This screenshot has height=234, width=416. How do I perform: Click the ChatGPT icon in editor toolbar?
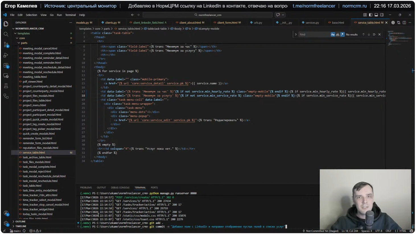tap(393, 23)
